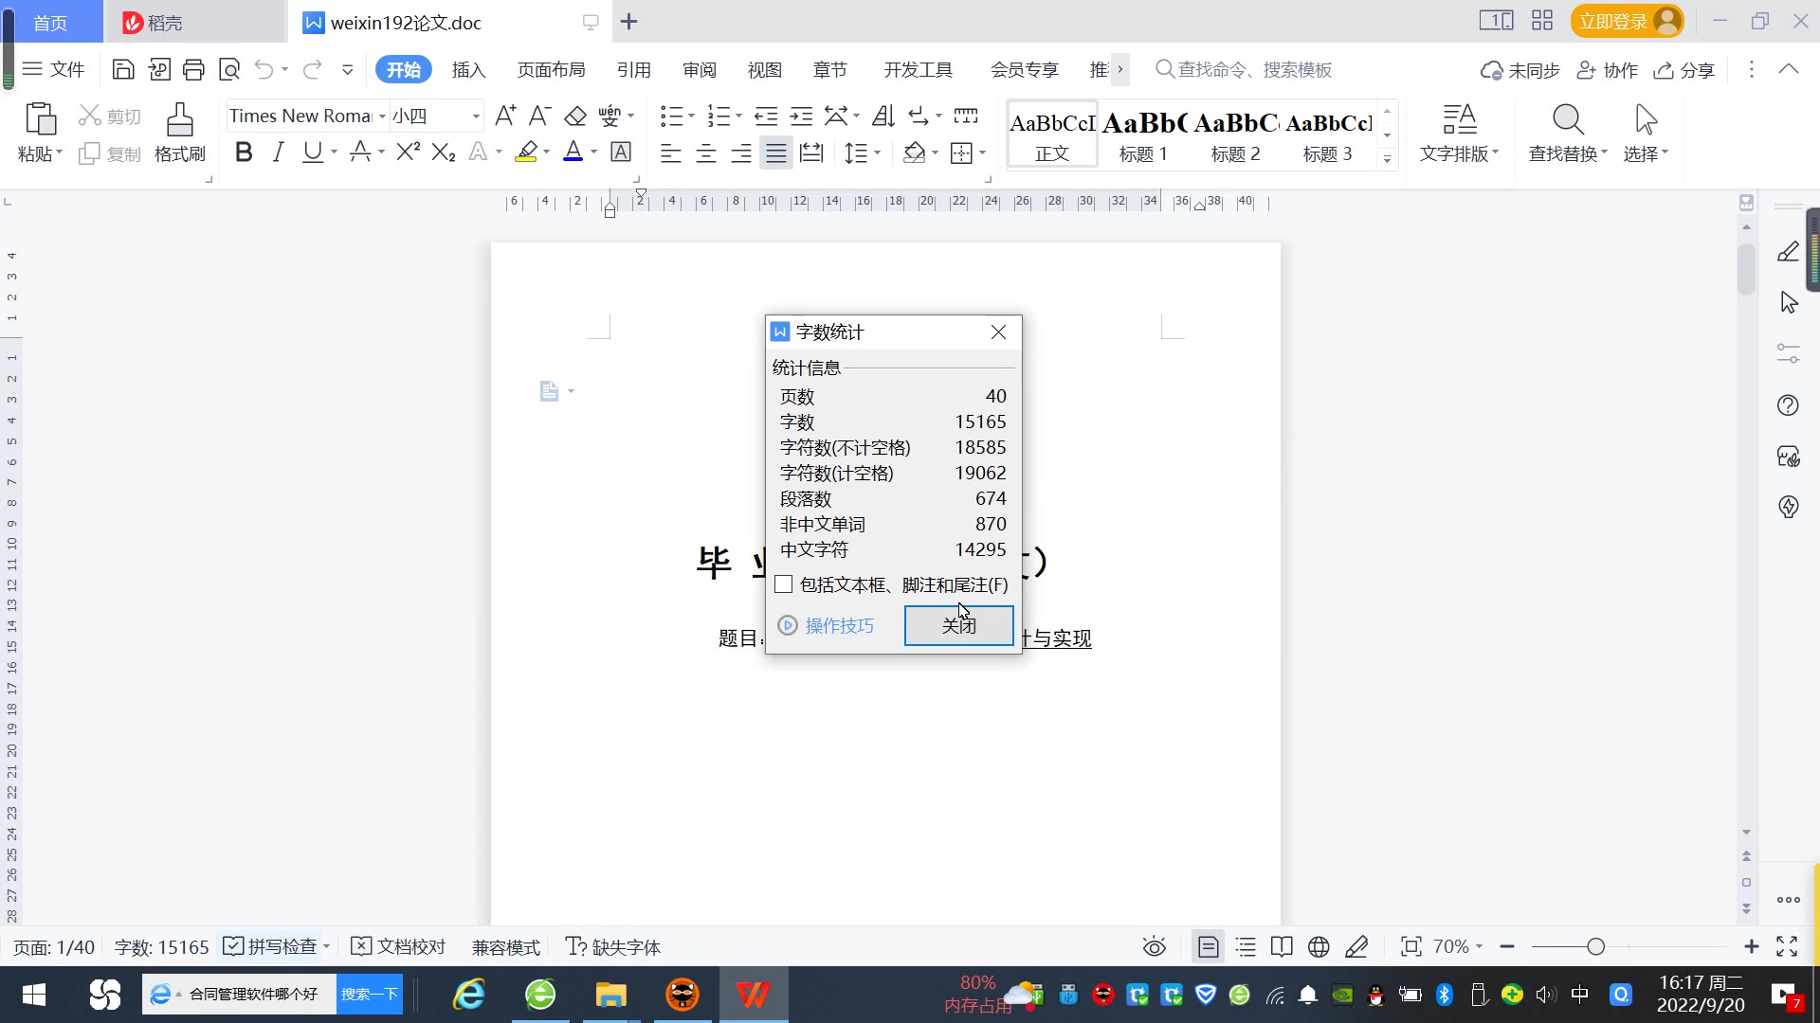The height and width of the screenshot is (1023, 1820).
Task: Expand the font size 小四 dropdown
Action: pos(476,116)
